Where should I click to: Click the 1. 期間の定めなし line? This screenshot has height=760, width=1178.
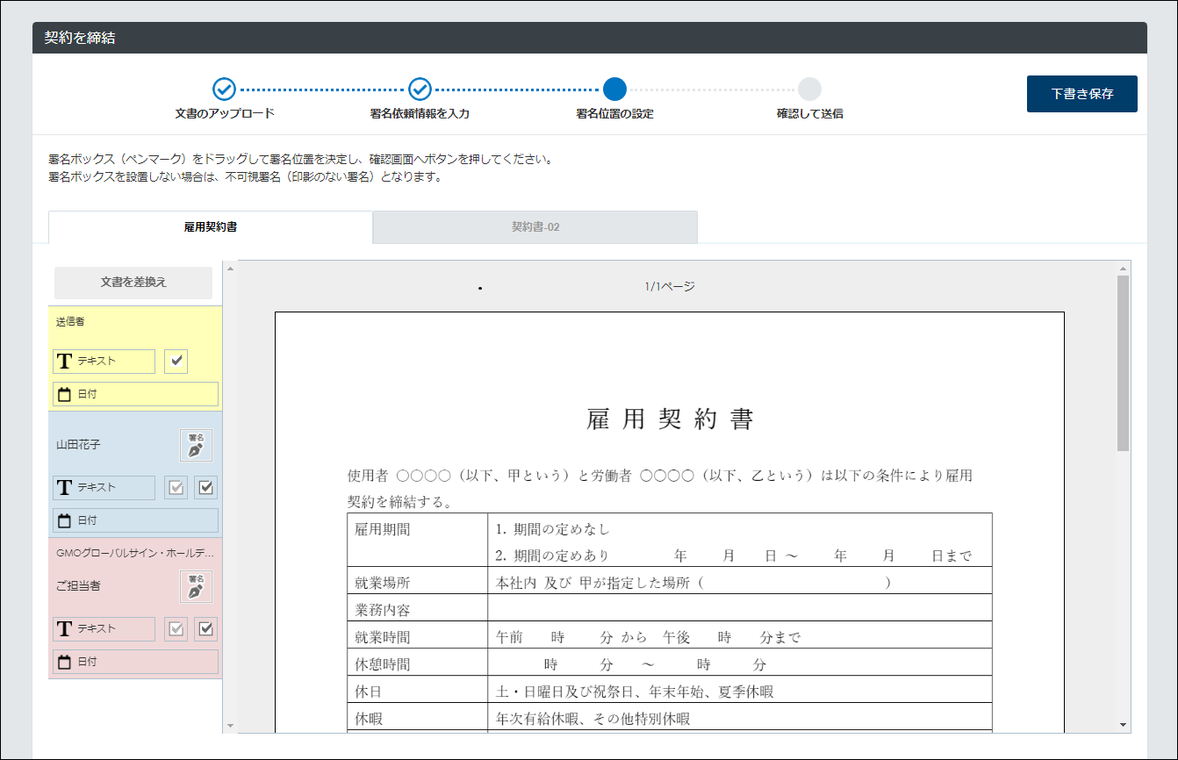553,529
